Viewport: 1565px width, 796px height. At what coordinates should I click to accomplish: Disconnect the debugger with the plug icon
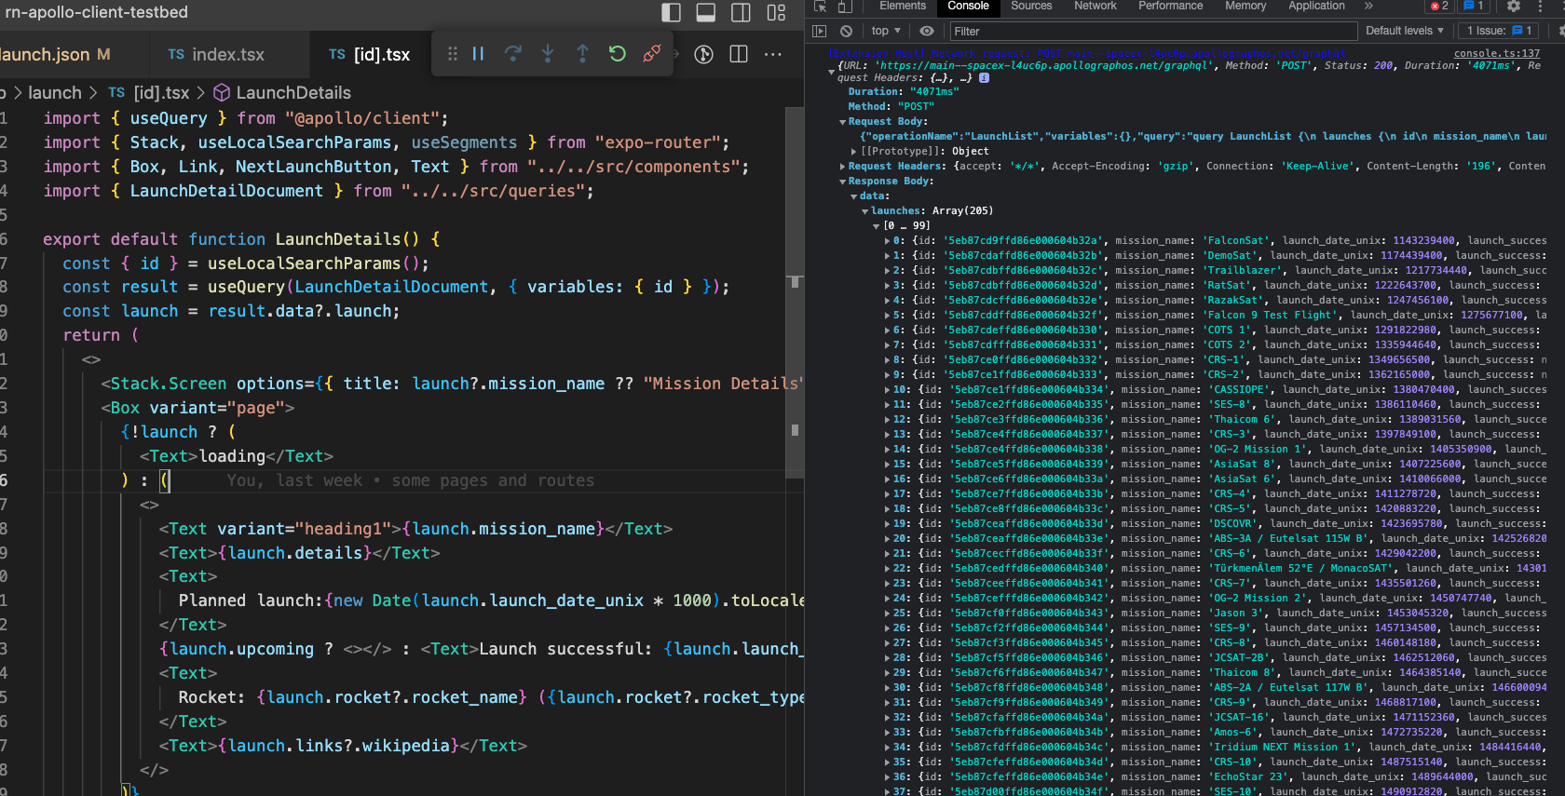point(652,54)
